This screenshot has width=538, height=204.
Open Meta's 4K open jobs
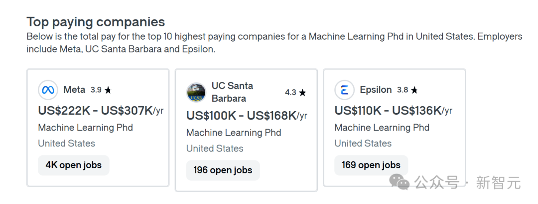[x=73, y=165]
